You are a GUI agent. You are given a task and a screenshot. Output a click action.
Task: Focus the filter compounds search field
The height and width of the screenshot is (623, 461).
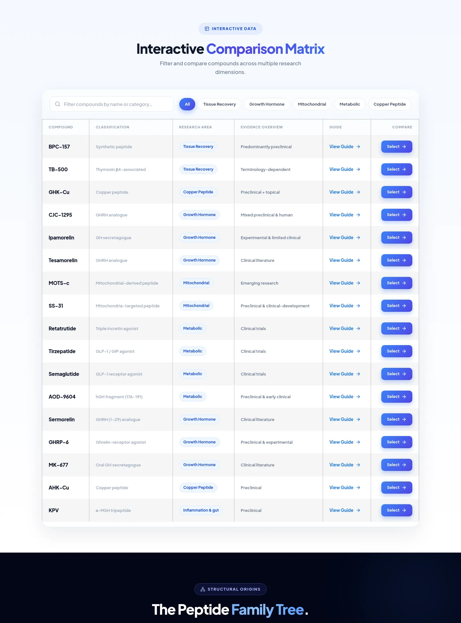[111, 104]
